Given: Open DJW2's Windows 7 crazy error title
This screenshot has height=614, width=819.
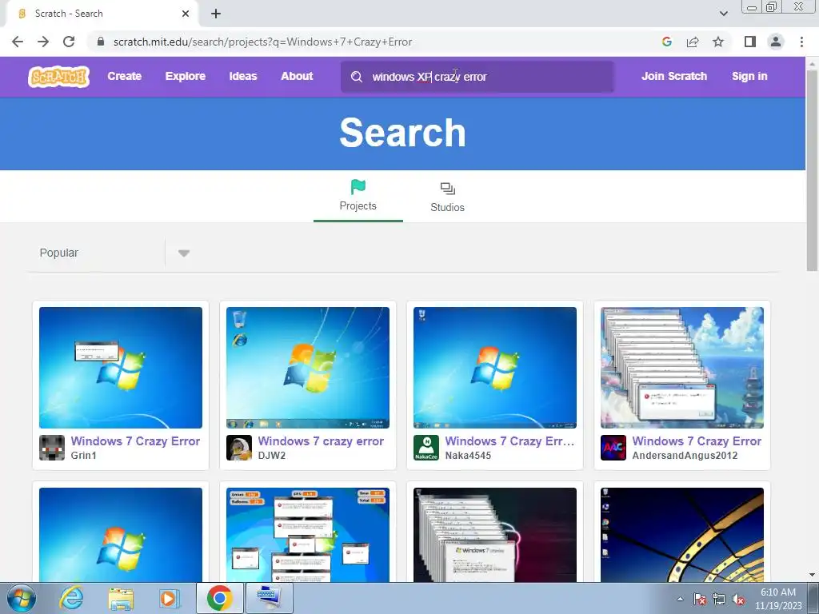Looking at the screenshot, I should coord(321,441).
